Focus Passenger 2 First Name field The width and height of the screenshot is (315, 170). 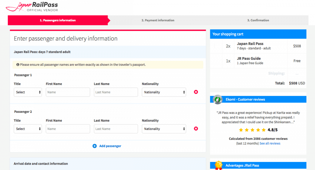tap(68, 129)
